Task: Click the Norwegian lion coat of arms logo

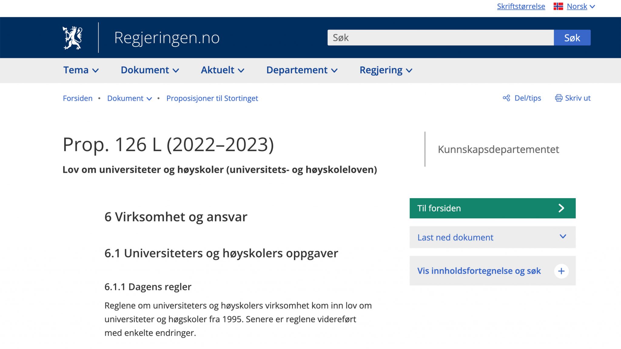Action: tap(72, 38)
